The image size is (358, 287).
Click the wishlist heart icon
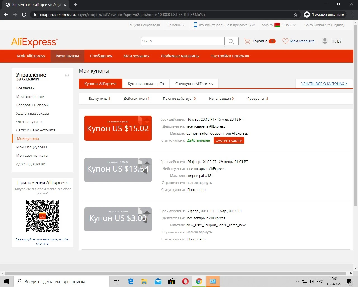(285, 41)
